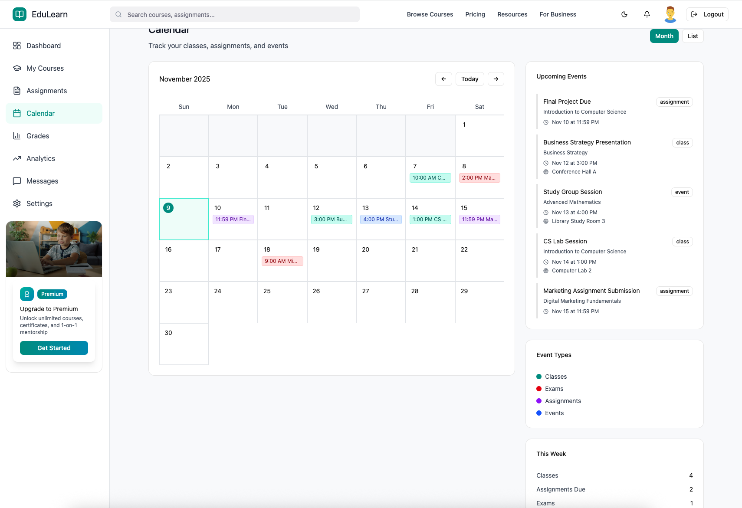Go to previous month arrow
This screenshot has height=508, width=742.
(x=443, y=79)
